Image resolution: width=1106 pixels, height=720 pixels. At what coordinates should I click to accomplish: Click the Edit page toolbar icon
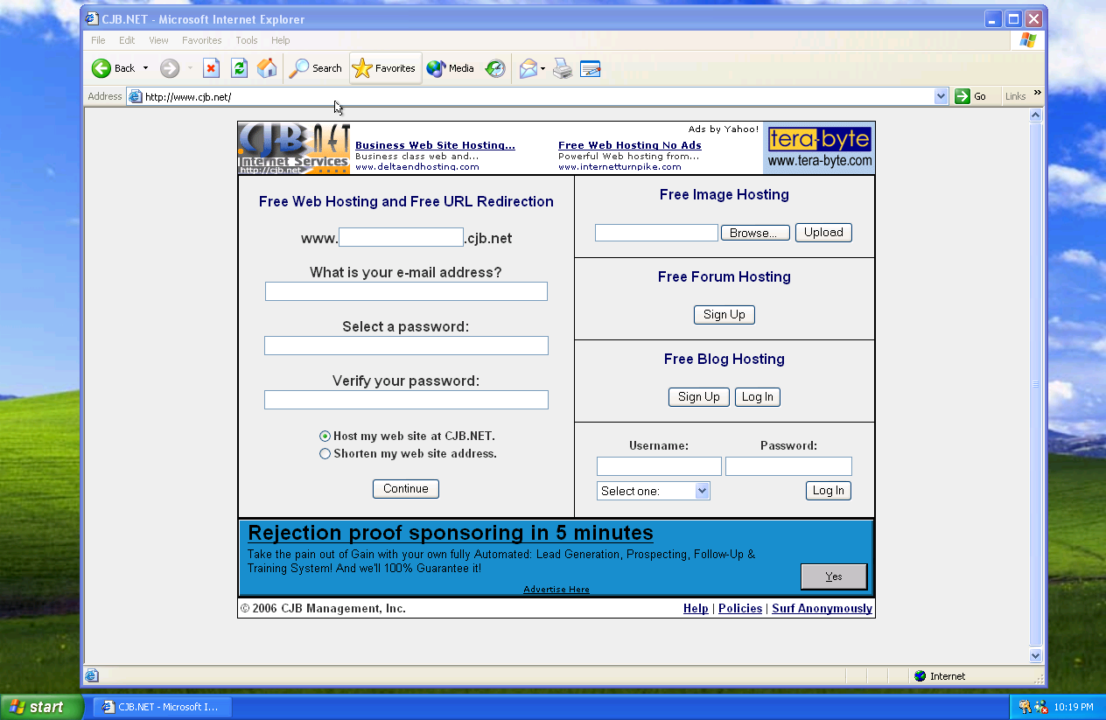coord(591,68)
